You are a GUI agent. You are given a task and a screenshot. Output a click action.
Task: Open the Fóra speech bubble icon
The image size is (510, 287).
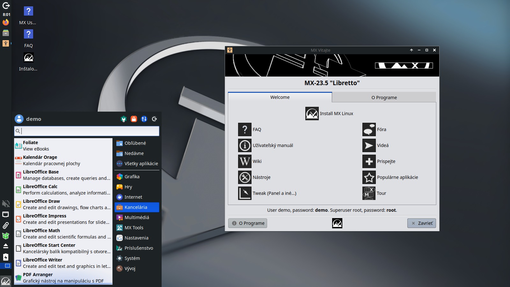pos(369,129)
